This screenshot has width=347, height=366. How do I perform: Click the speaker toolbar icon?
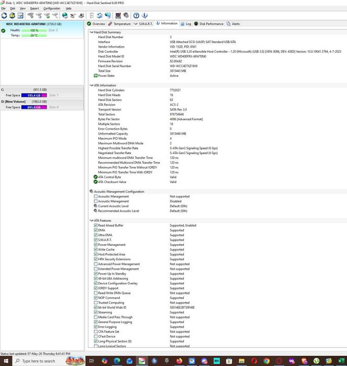pyautogui.click(x=126, y=16)
